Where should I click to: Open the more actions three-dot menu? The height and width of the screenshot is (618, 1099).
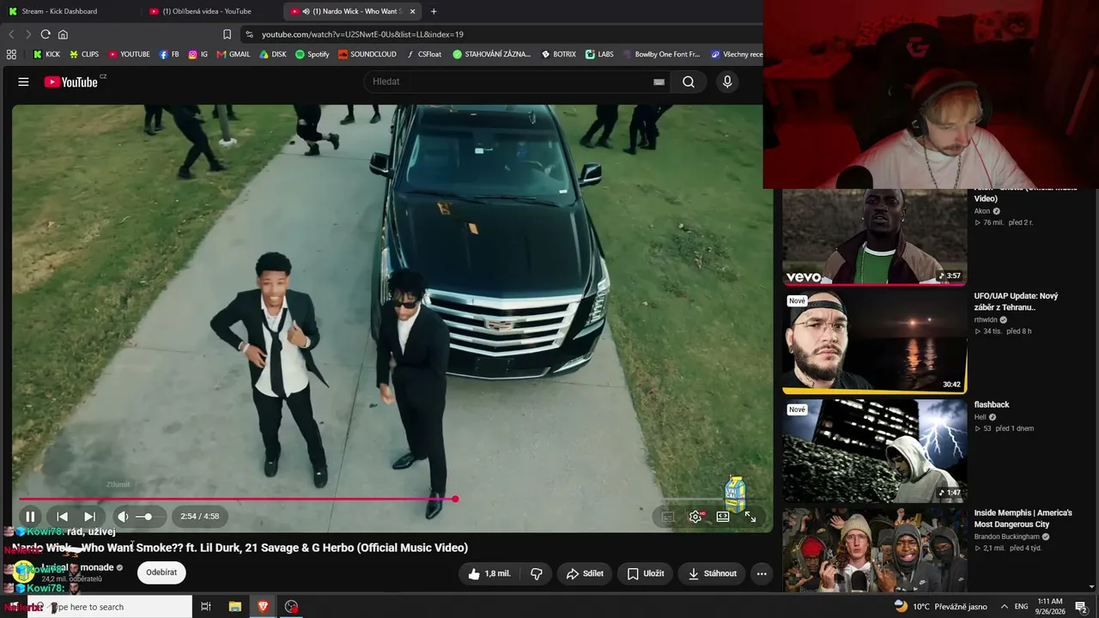762,573
